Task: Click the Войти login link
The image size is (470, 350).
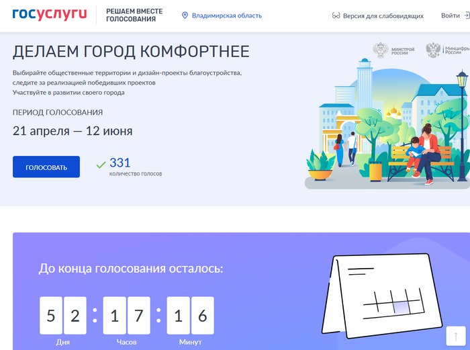Action: pyautogui.click(x=450, y=15)
